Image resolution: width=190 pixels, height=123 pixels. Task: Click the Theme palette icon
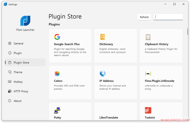pyautogui.click(x=10, y=72)
